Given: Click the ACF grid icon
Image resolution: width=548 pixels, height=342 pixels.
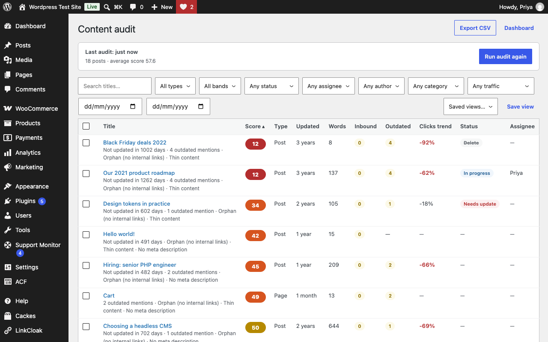Looking at the screenshot, I should point(8,282).
